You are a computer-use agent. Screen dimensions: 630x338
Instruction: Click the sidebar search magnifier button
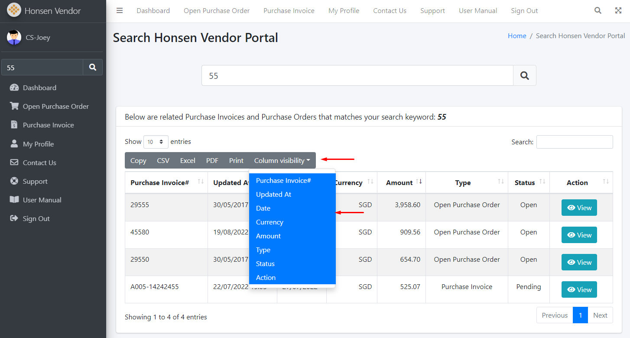coord(93,68)
